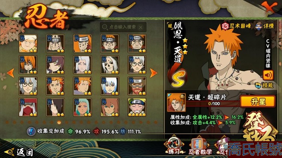Select the highlighted page indicator dot
This screenshot has width=282, height=158.
pyautogui.click(x=59, y=122)
